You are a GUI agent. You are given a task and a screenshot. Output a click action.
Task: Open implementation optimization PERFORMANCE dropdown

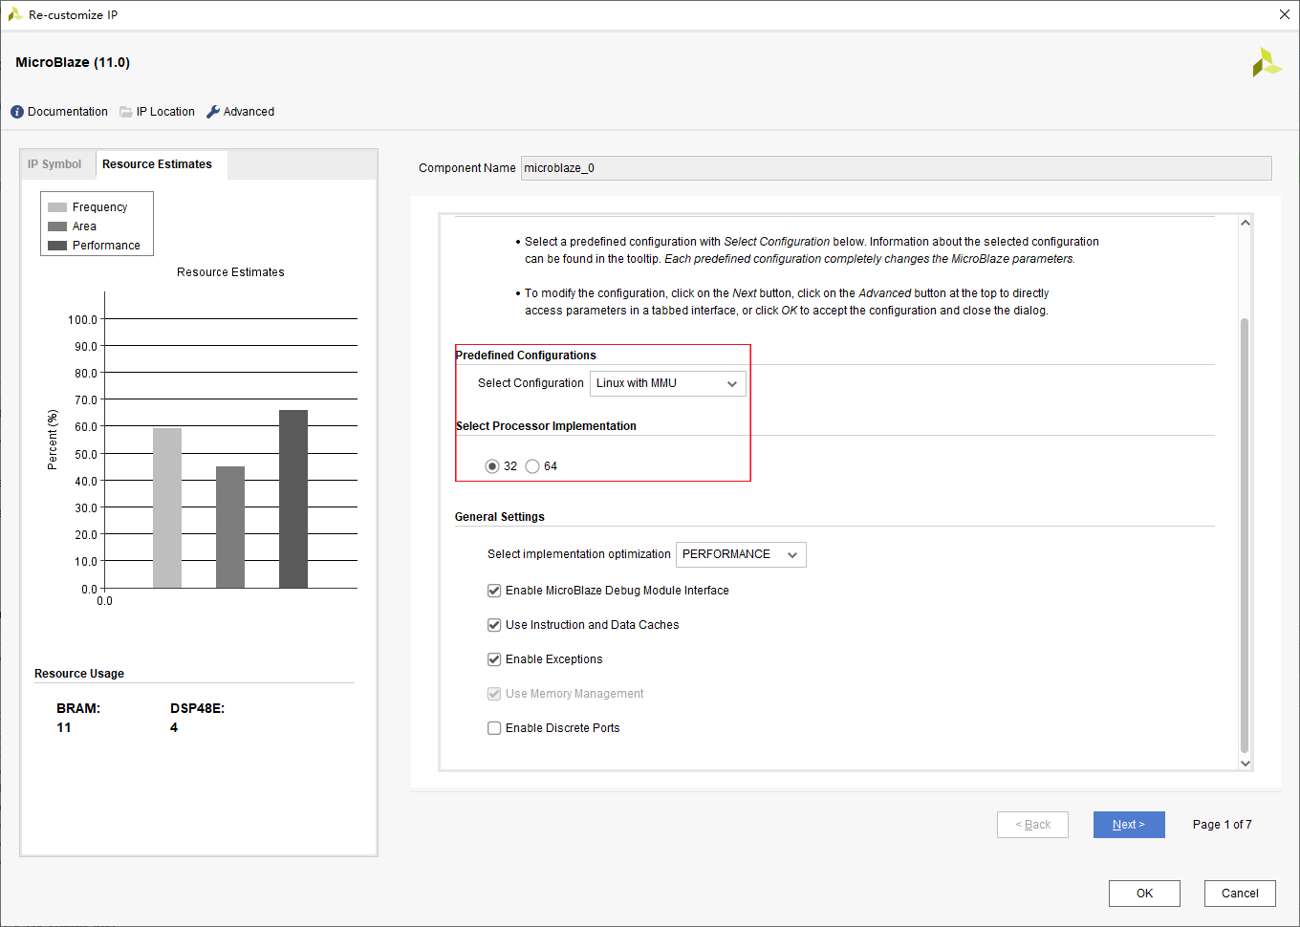pyautogui.click(x=741, y=554)
